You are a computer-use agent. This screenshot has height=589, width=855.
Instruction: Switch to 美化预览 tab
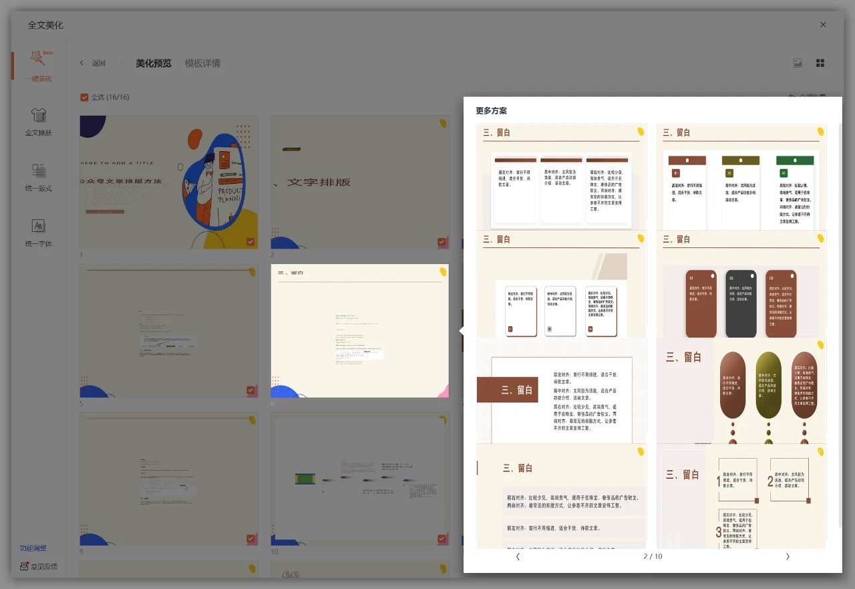(154, 64)
